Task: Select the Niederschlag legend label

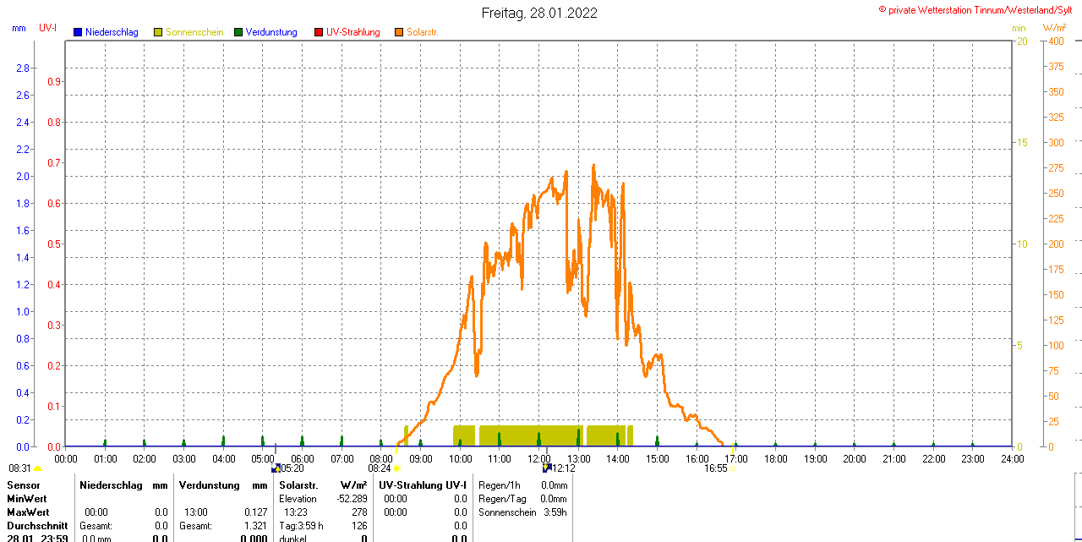Action: click(112, 32)
